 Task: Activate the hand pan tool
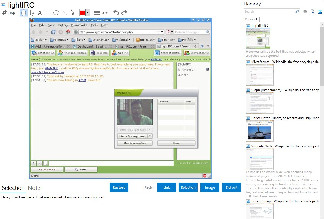pyautogui.click(x=24, y=13)
